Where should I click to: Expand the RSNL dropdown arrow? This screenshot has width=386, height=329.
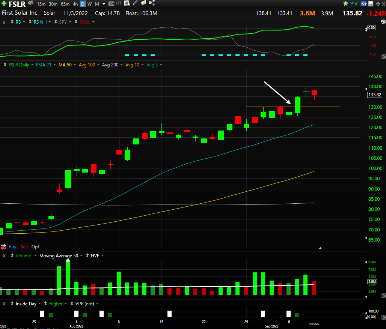[x=93, y=22]
